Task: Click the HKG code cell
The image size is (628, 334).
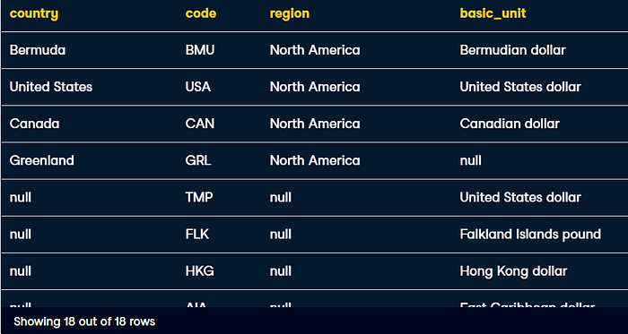Action: pyautogui.click(x=199, y=271)
